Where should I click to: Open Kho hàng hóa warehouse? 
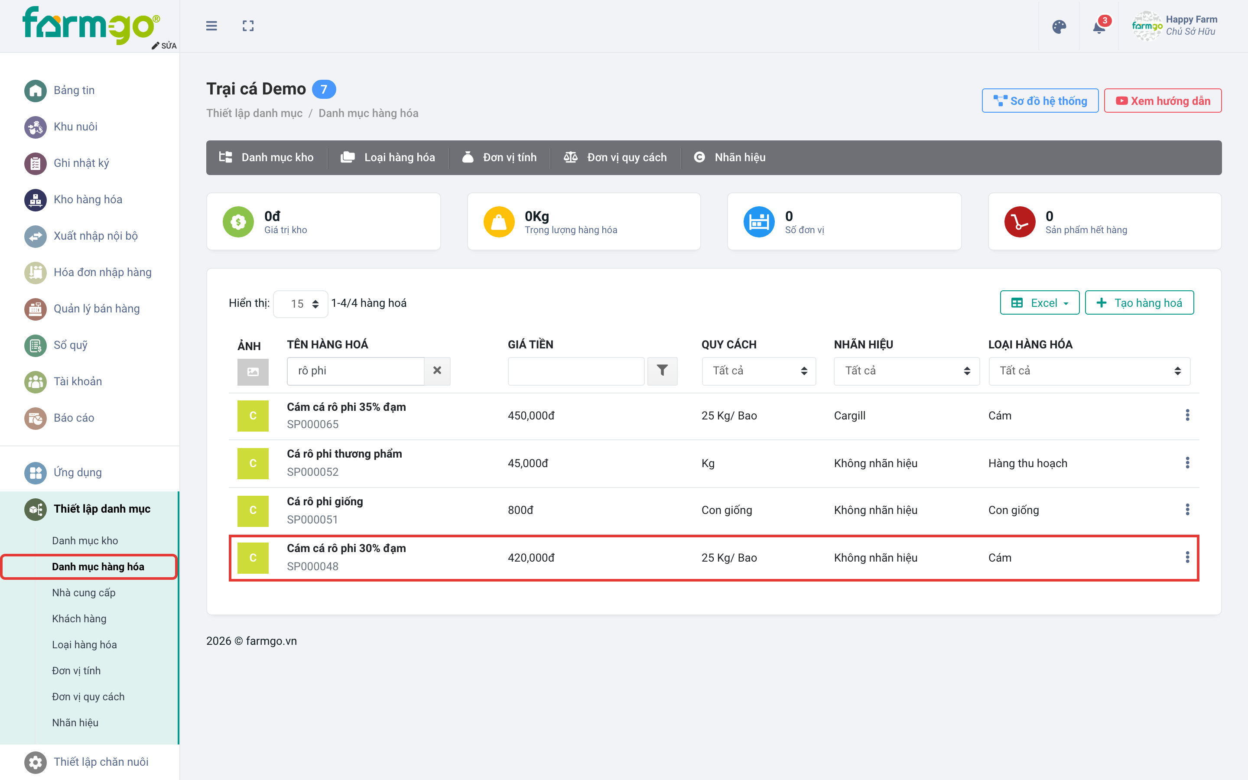73,199
